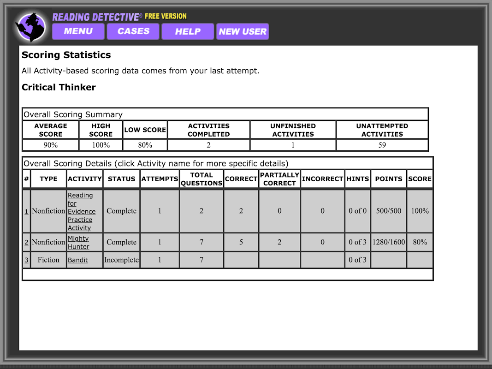Click the POINTS column header
The image size is (492, 369).
pyautogui.click(x=388, y=179)
